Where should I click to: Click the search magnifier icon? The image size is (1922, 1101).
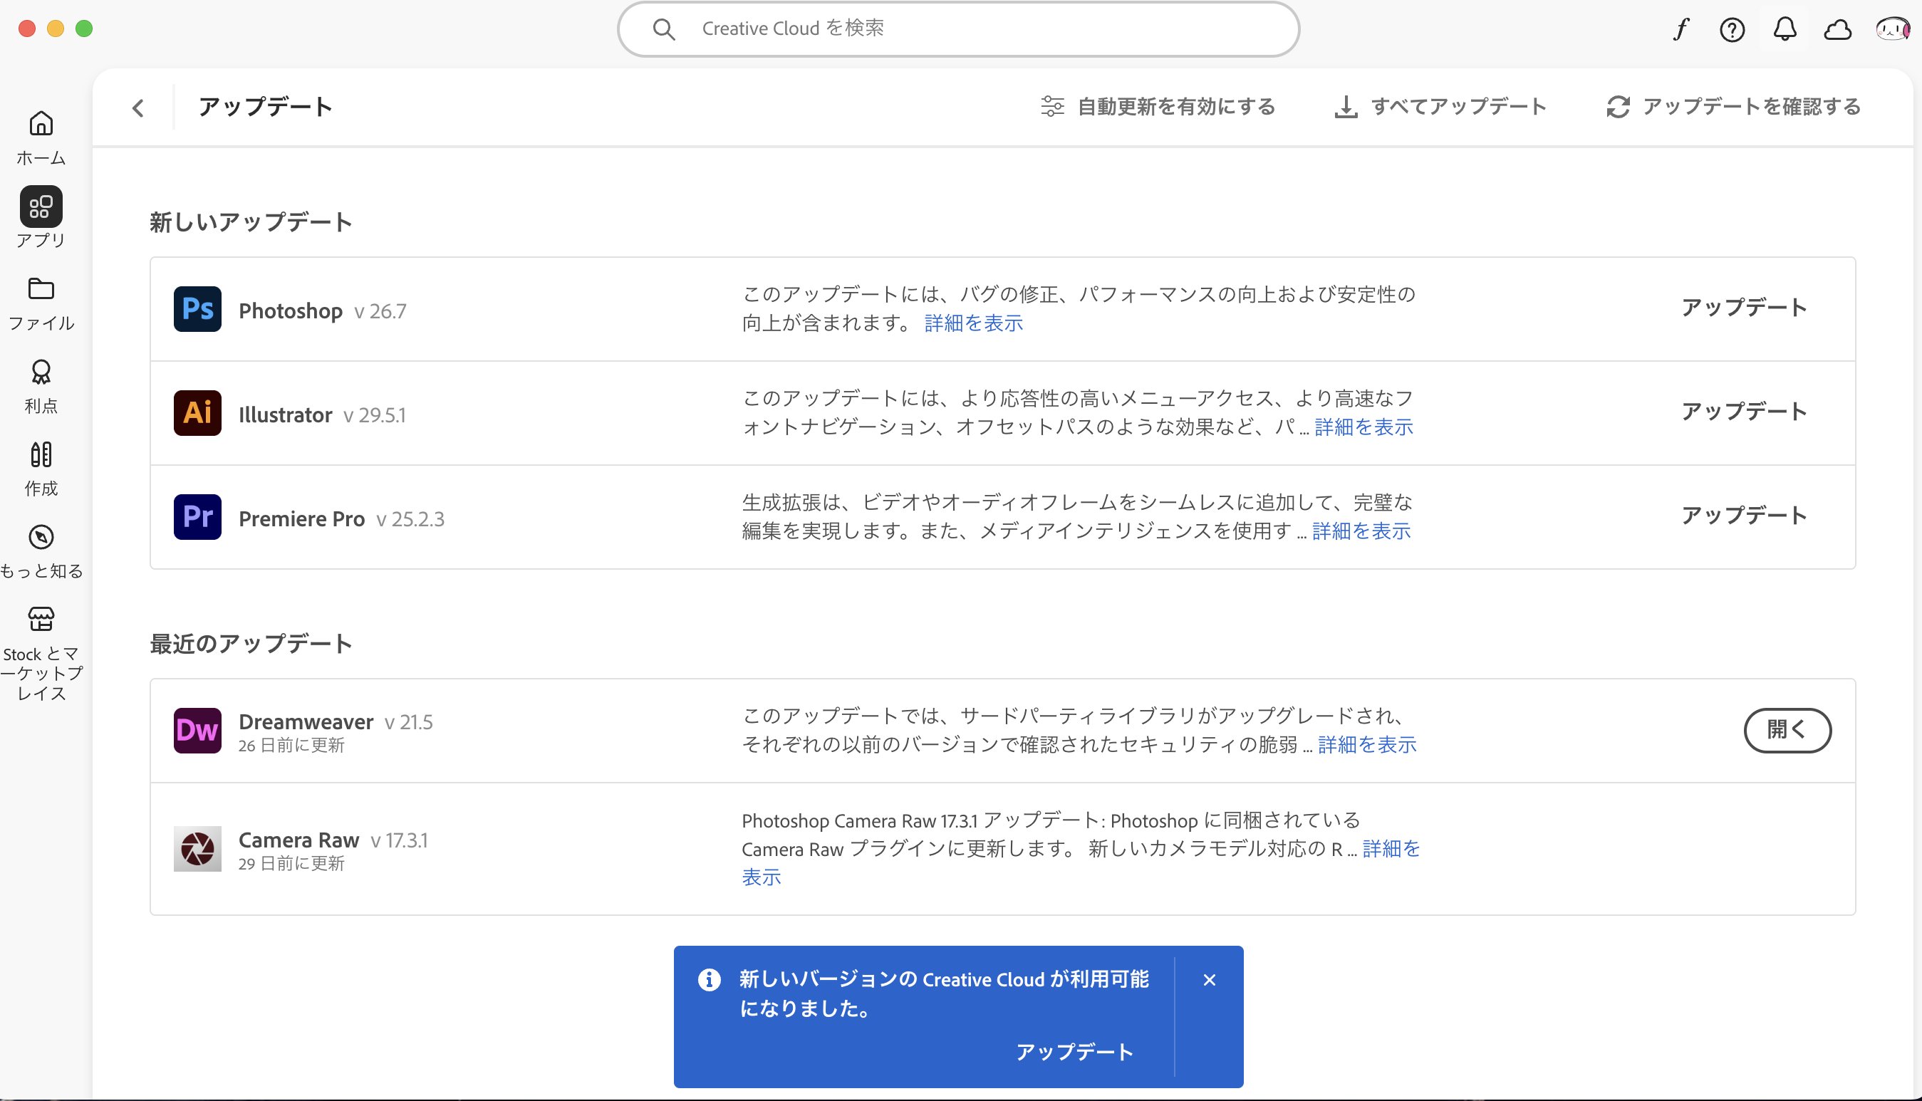point(663,29)
